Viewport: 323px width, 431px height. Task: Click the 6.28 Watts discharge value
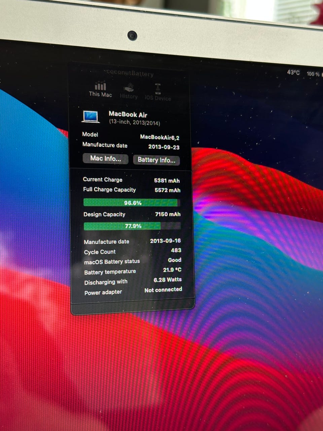pos(168,279)
